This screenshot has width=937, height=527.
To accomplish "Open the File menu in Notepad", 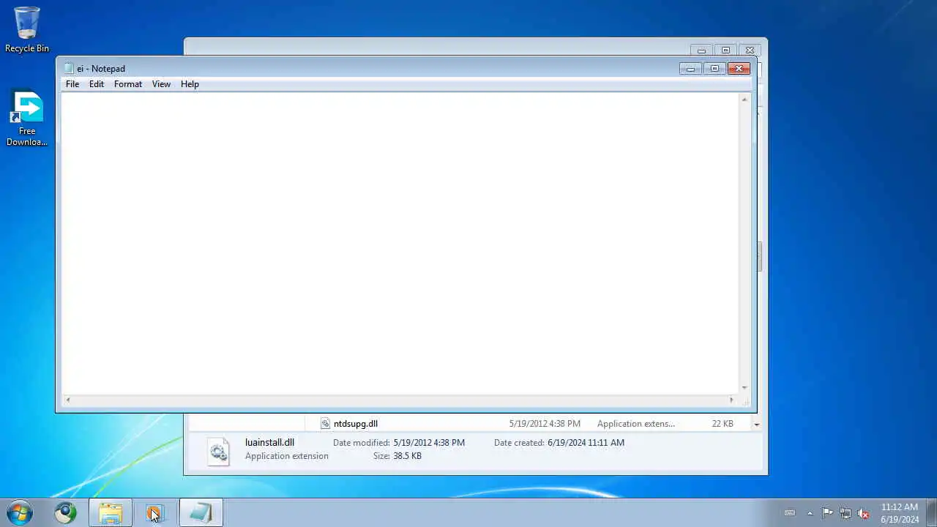I will coord(72,84).
